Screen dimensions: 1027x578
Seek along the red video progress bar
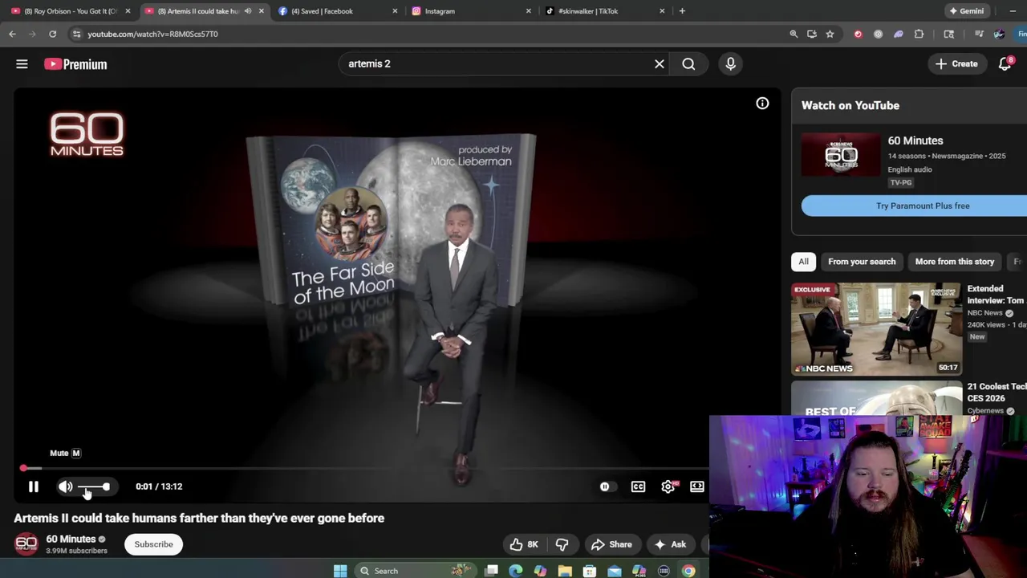[365, 468]
